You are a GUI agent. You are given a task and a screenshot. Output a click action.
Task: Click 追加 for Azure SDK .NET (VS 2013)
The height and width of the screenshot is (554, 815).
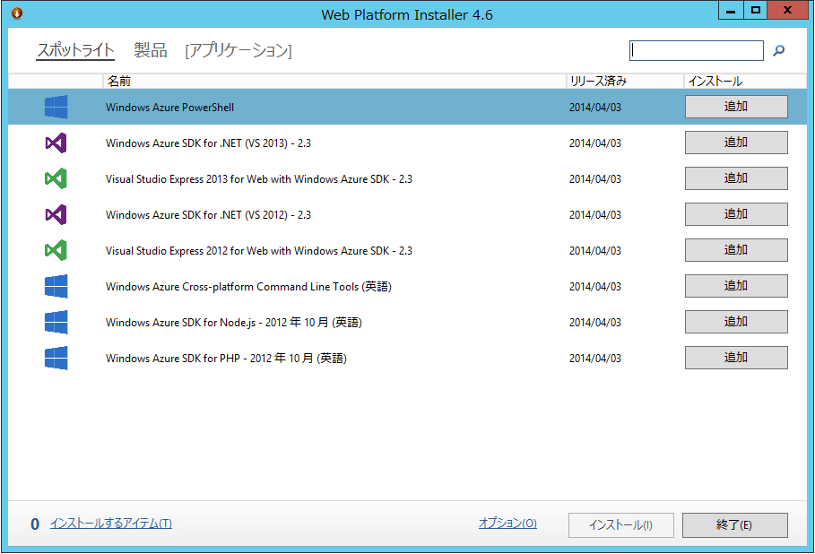click(x=736, y=143)
